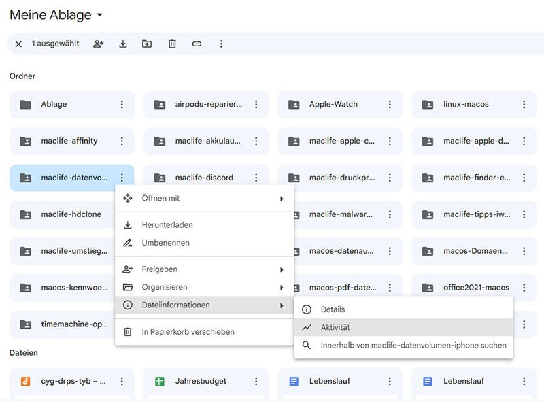Select Aktivität in the Dateiinformationen submenu
The width and height of the screenshot is (544, 402).
point(340,329)
